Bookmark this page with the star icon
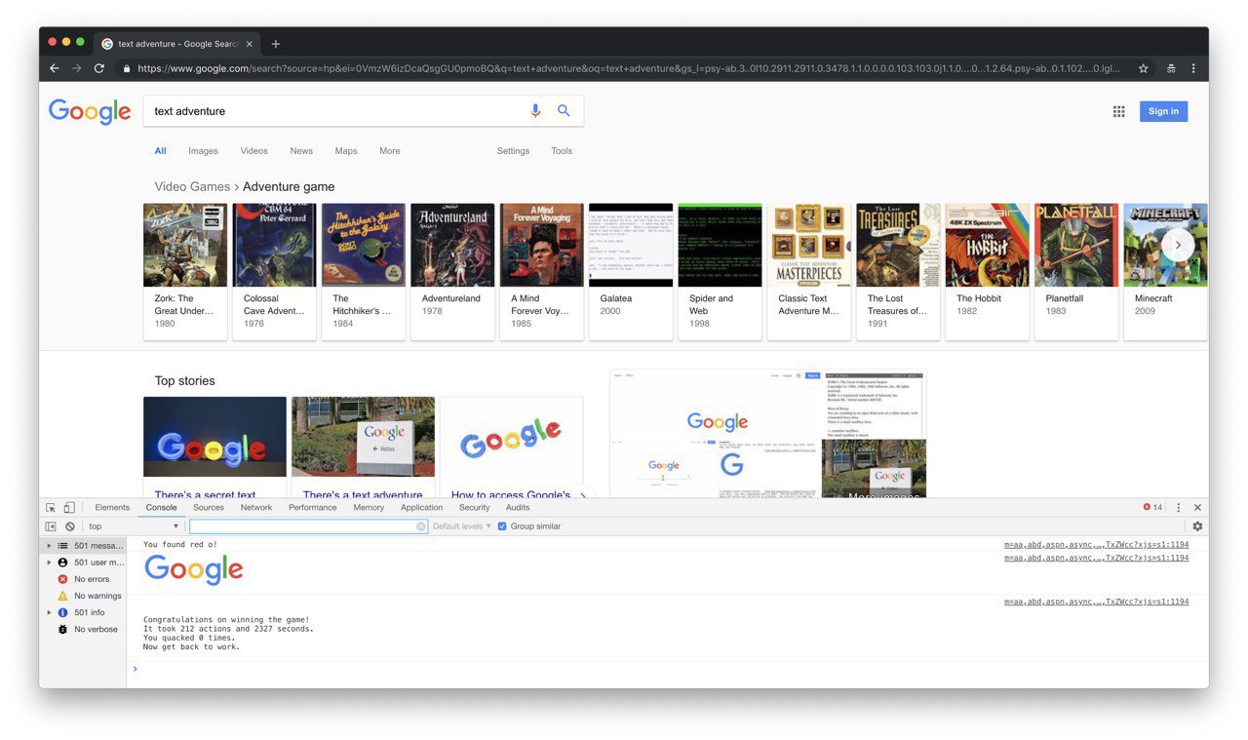 click(1144, 68)
